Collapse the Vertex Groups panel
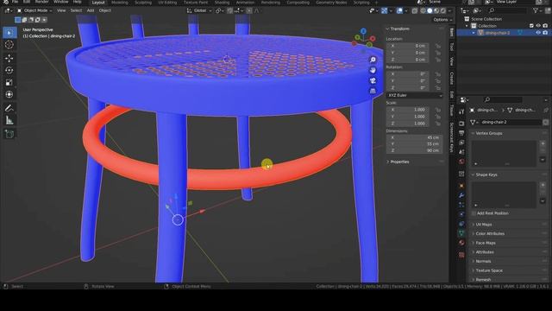Viewport: 552px width, 311px height. [x=489, y=133]
